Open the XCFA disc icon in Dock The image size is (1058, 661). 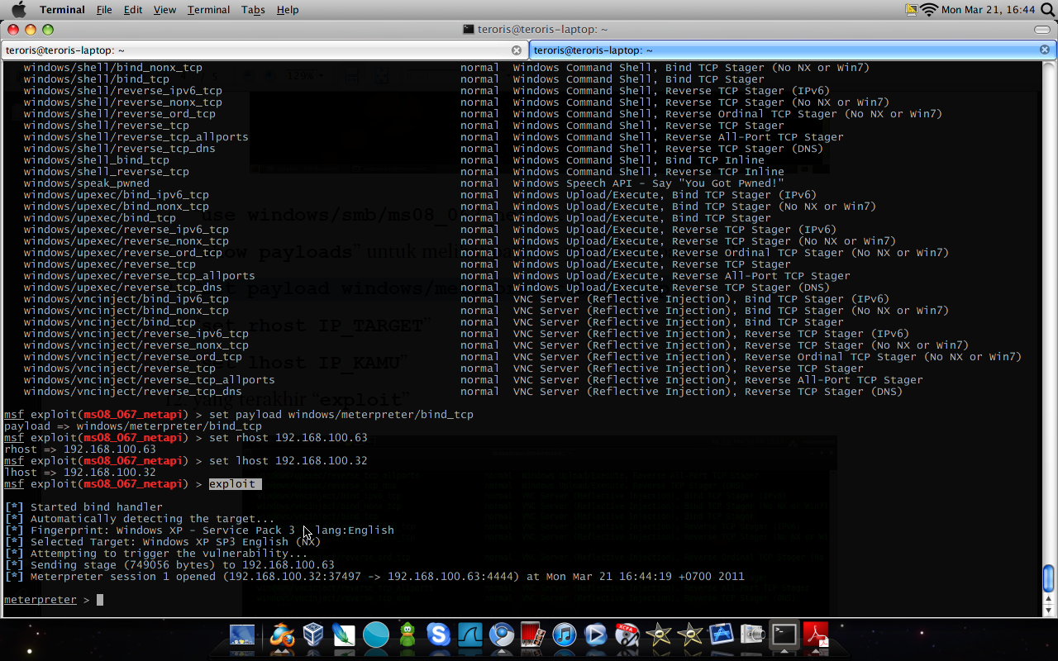627,635
